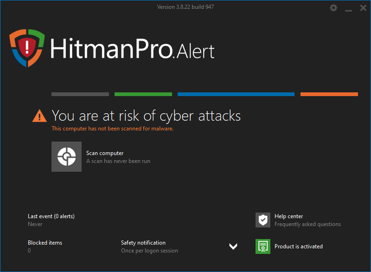Select the orange tab bar
371x272 pixels.
tap(329, 94)
